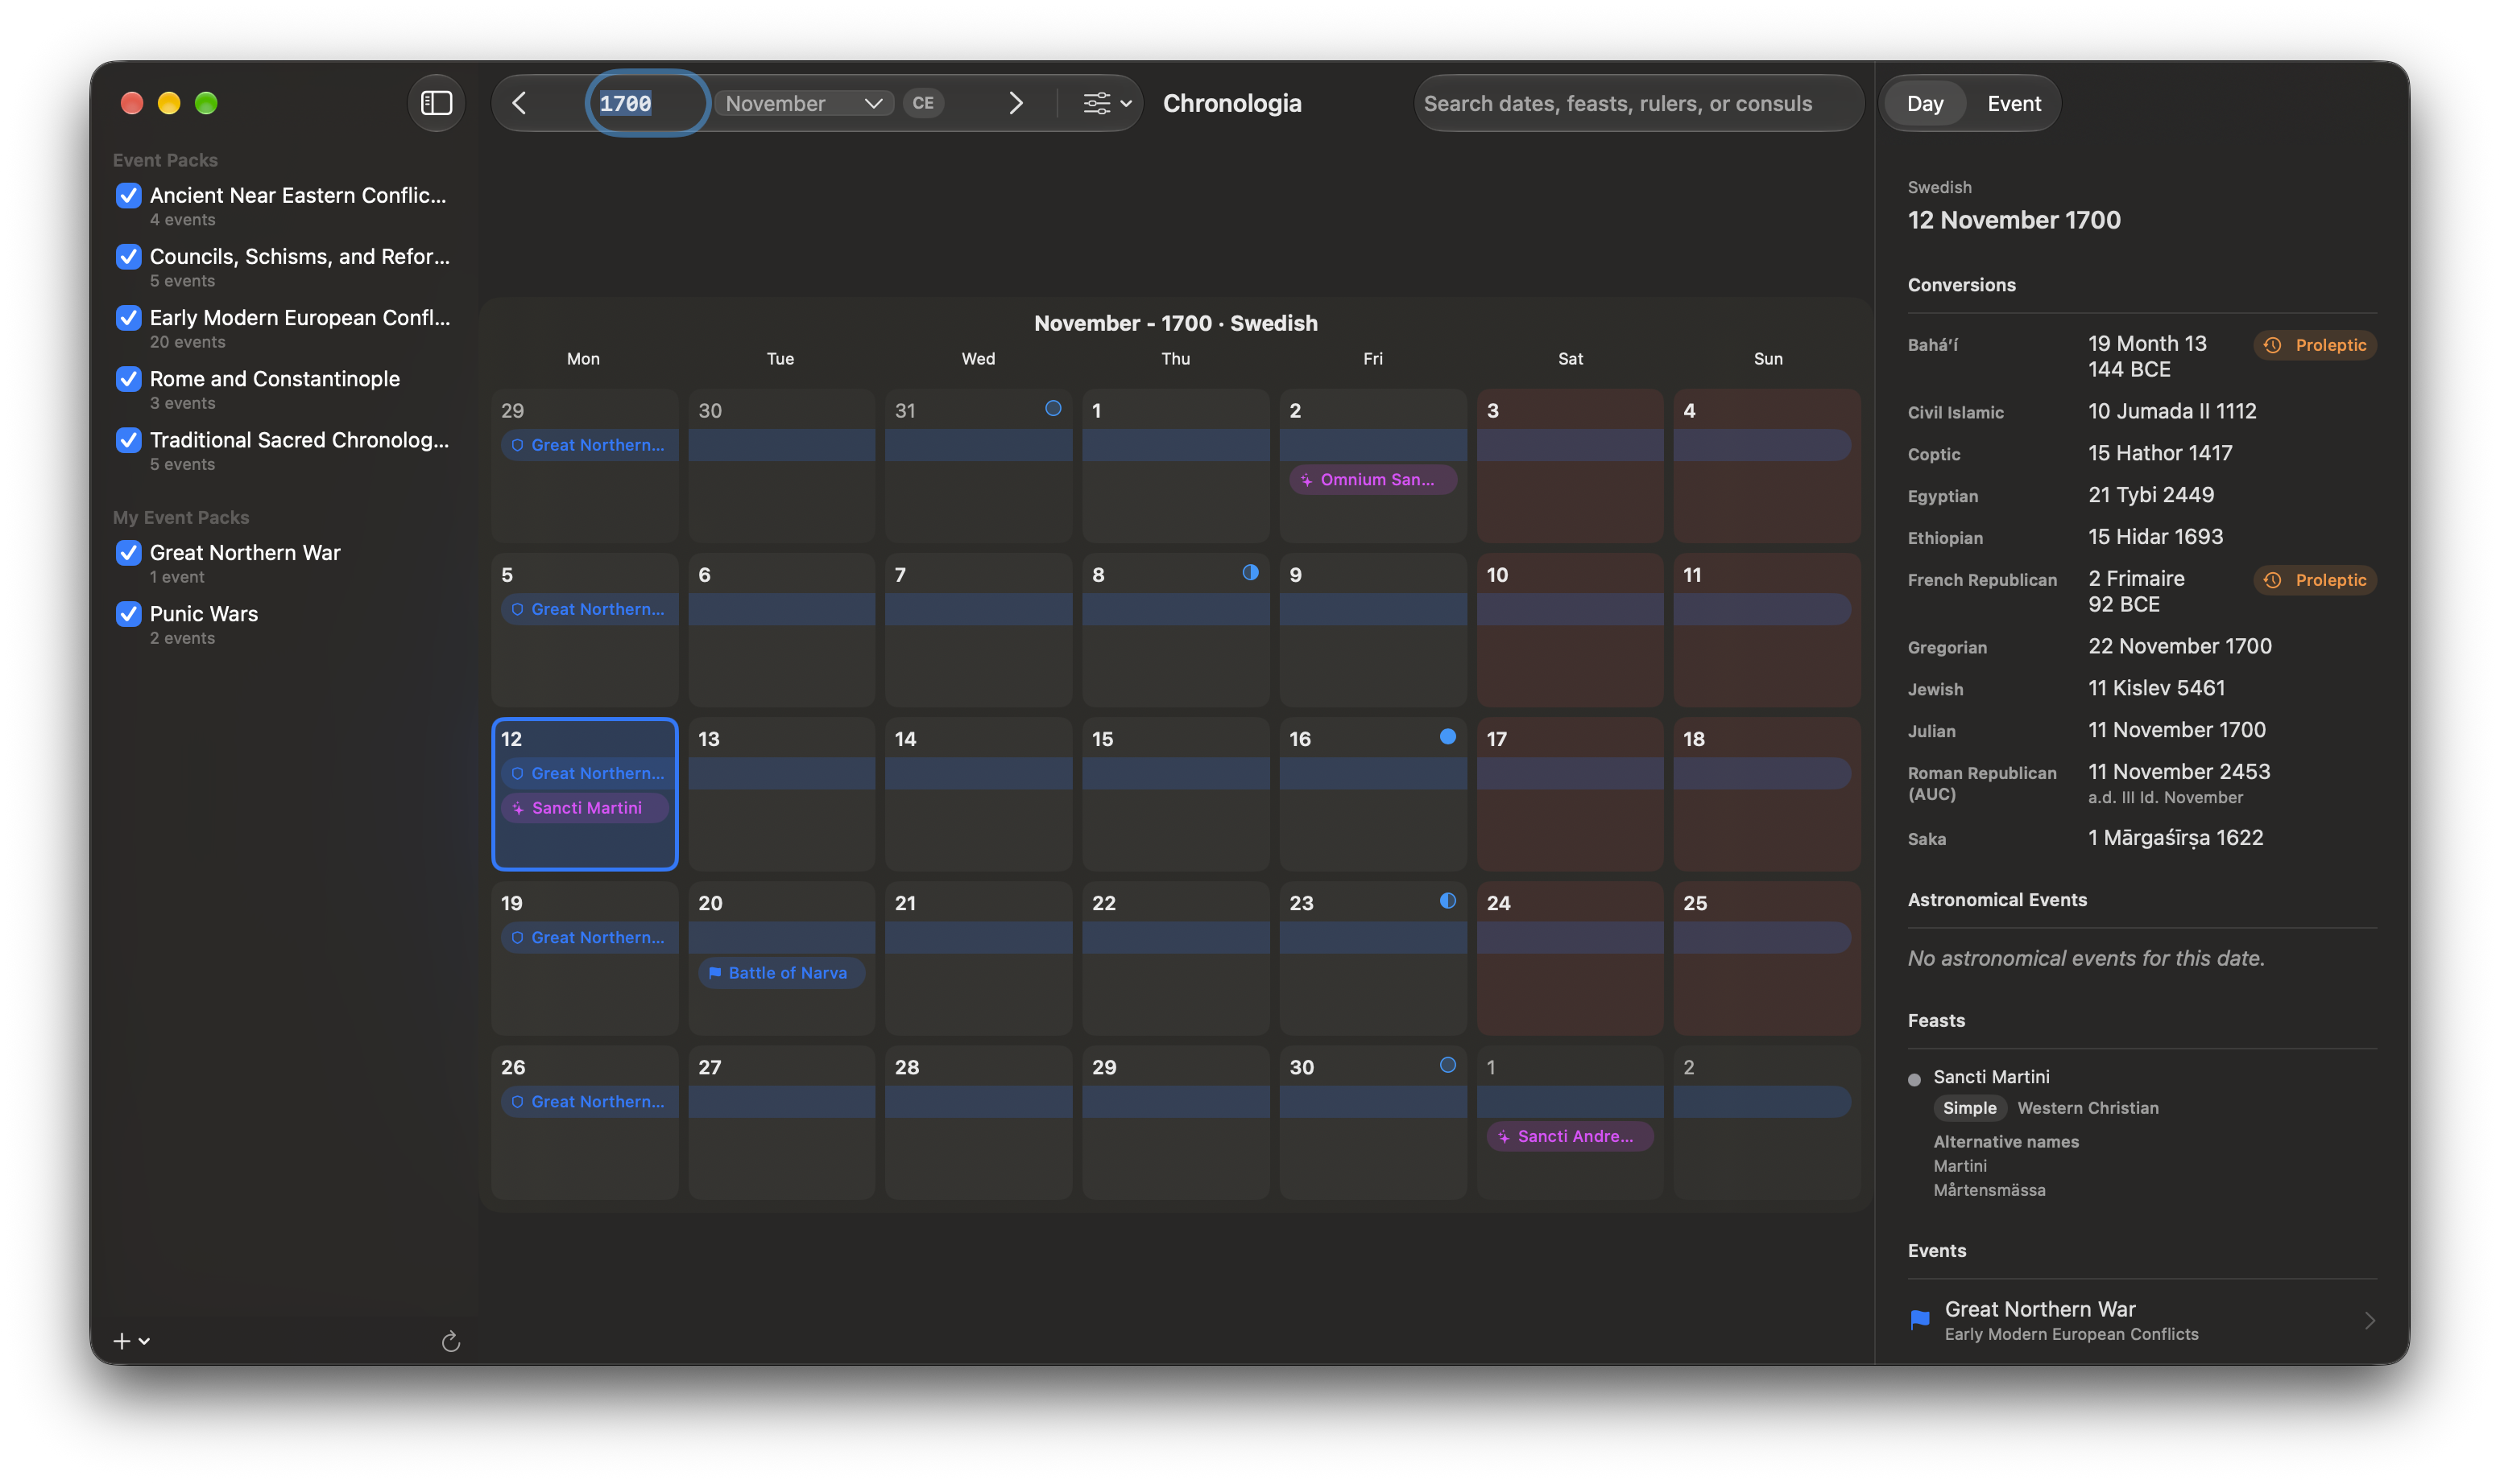Click the full moon icon on November 16
This screenshot has height=1484, width=2500.
[1447, 737]
